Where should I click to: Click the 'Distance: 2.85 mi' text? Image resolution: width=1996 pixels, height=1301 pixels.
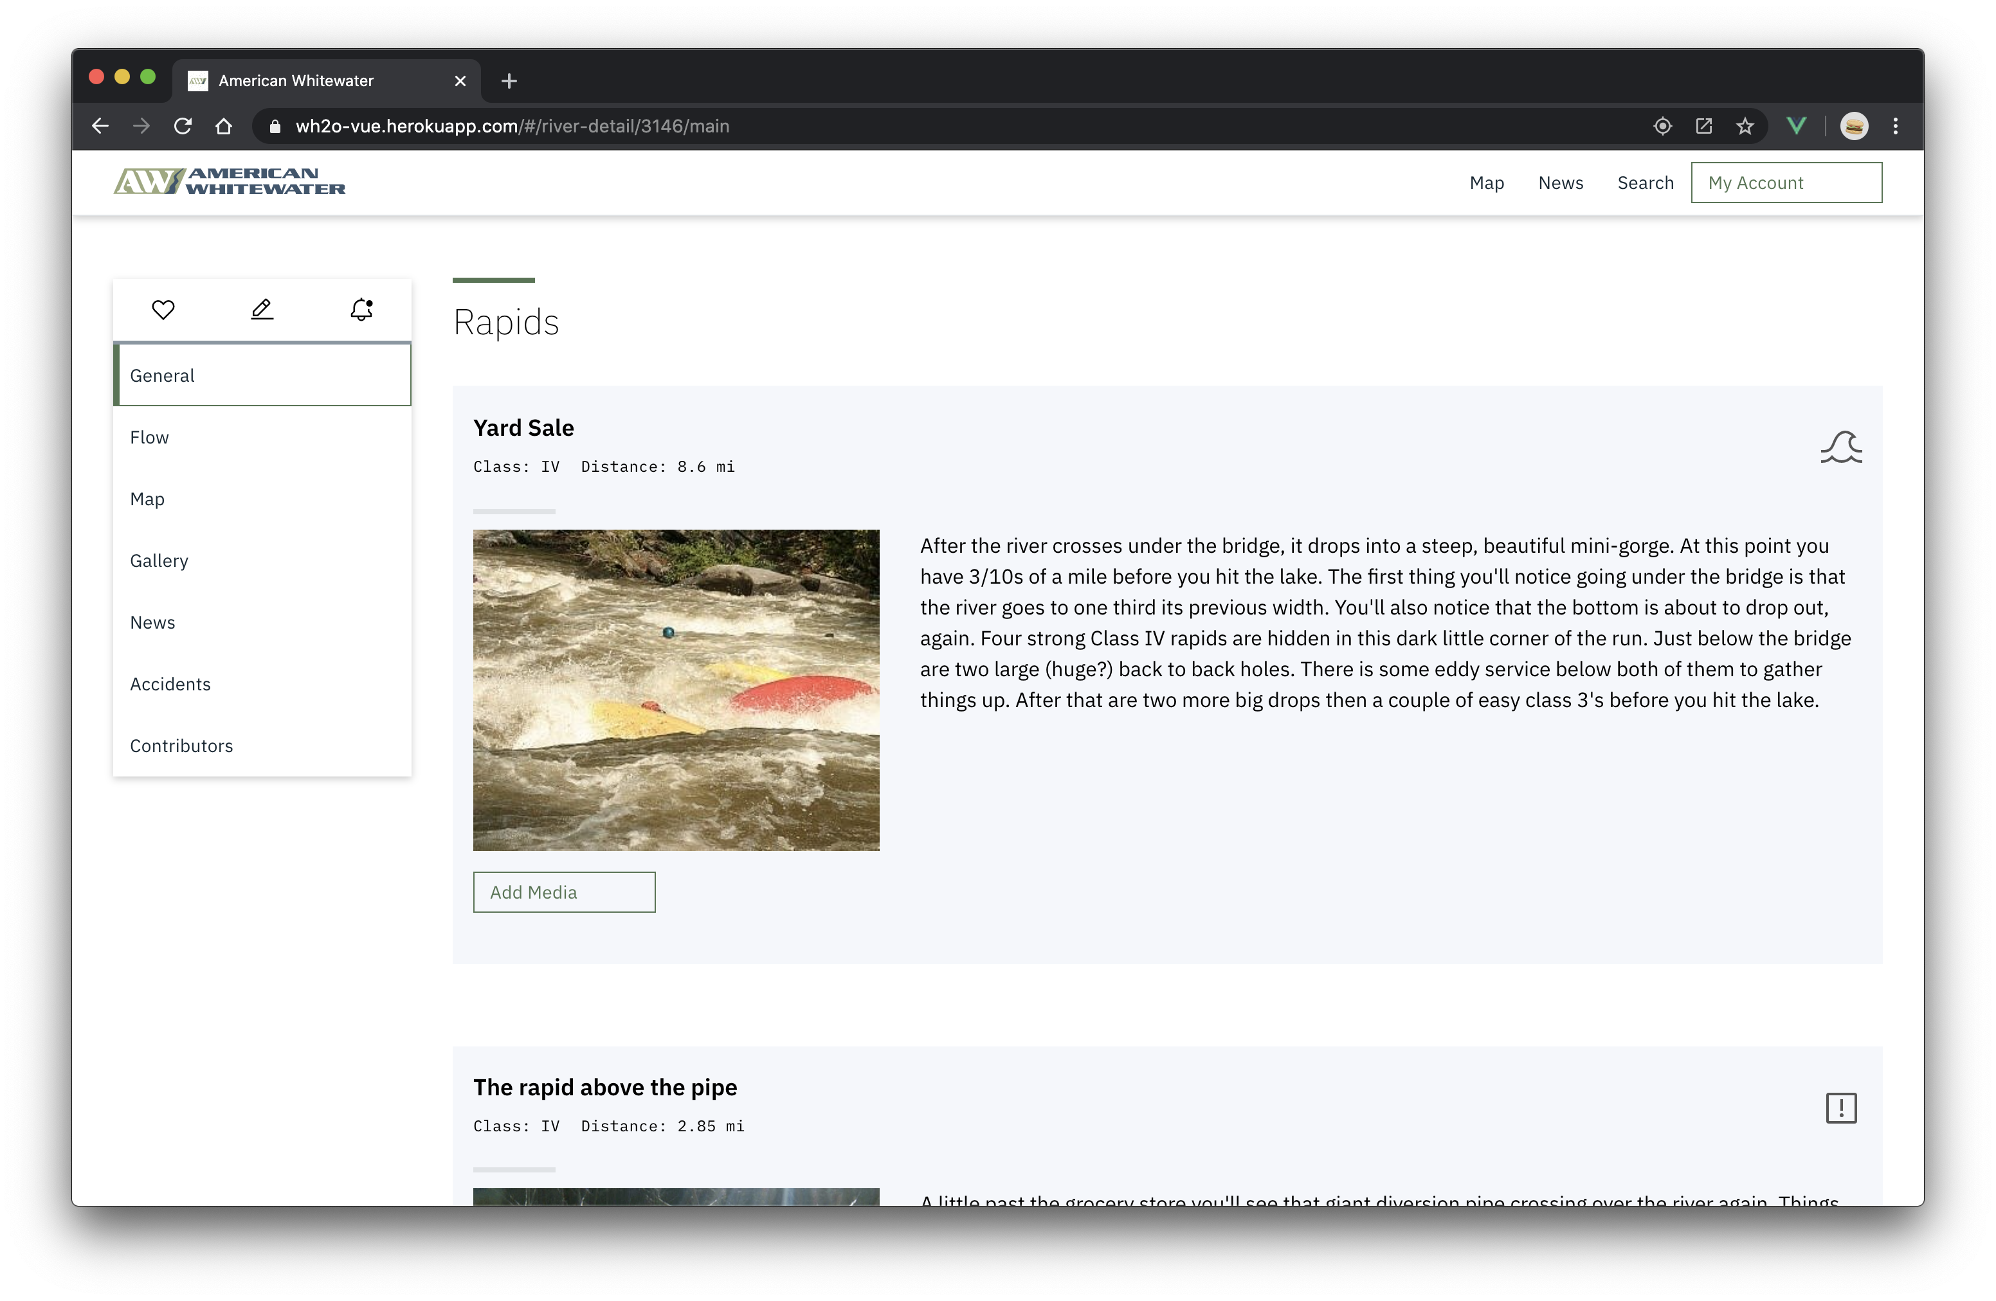(x=662, y=1126)
